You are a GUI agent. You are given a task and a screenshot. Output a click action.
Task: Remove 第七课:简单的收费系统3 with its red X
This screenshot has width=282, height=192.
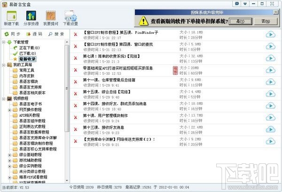pos(76,58)
